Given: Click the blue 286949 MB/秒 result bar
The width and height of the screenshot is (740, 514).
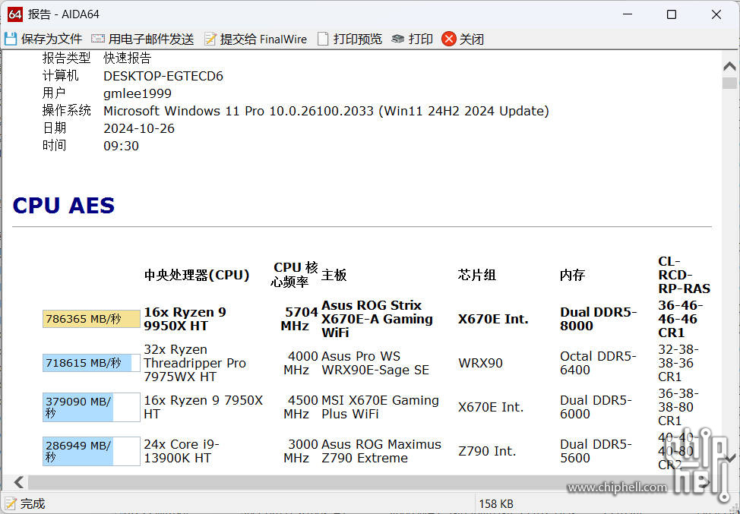Looking at the screenshot, I should click(91, 451).
